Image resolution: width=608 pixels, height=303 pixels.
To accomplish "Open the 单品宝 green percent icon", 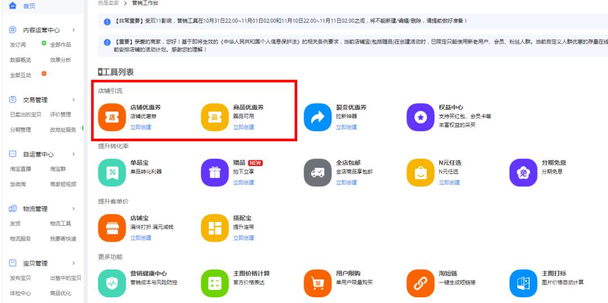I will (112, 173).
